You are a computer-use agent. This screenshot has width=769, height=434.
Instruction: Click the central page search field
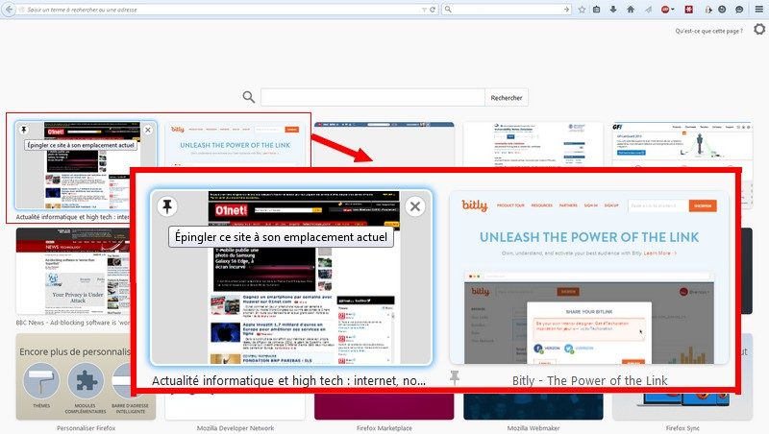(373, 98)
